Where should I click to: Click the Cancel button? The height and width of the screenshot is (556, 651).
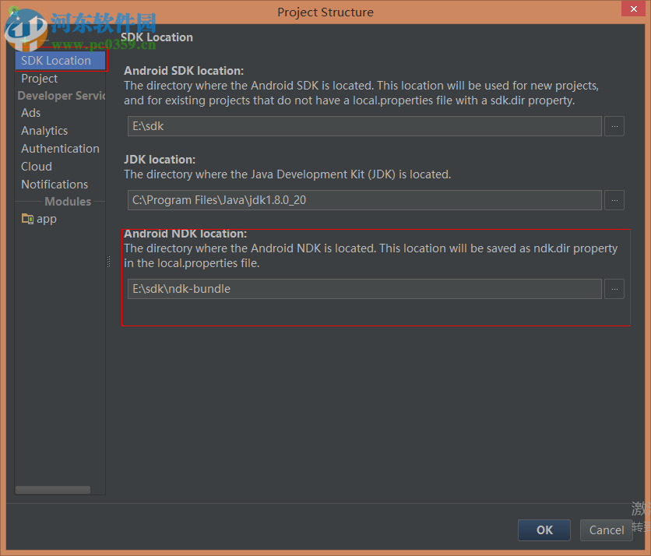pyautogui.click(x=606, y=530)
